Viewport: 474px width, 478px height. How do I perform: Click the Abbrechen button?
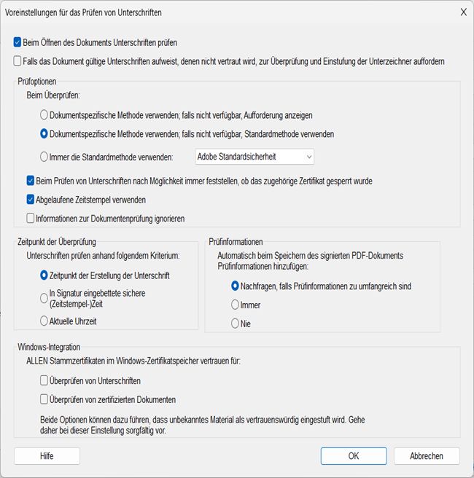pyautogui.click(x=427, y=455)
